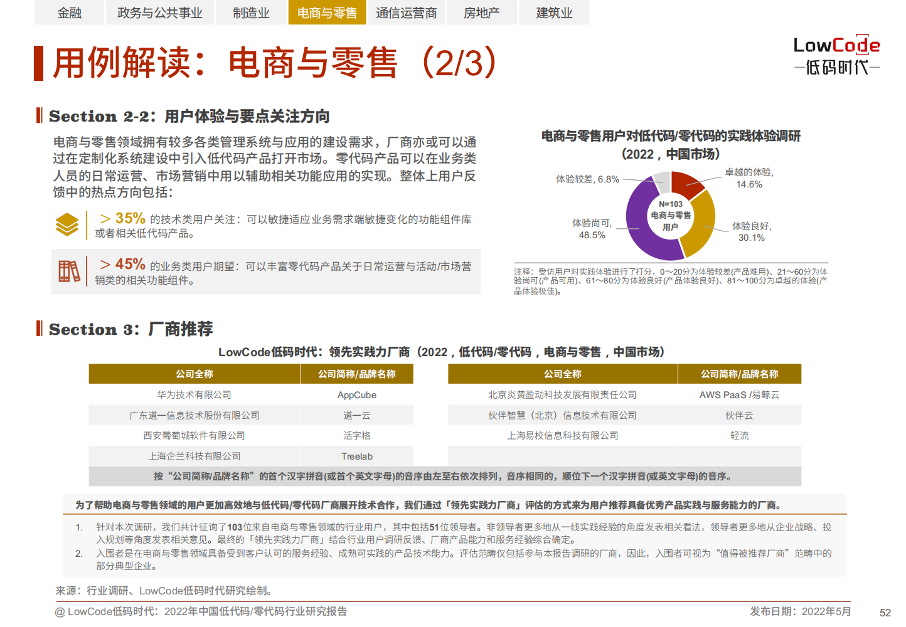Viewport: 906px width, 627px height.
Task: Click right table header 公司全称
Action: (563, 374)
